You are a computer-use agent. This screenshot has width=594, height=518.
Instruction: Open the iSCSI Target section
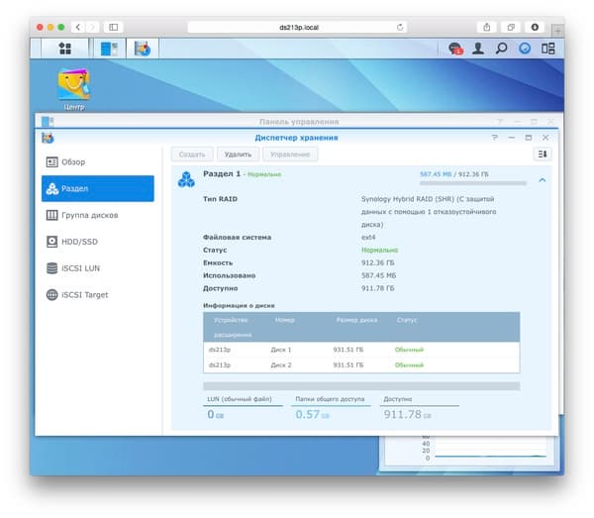click(x=98, y=295)
